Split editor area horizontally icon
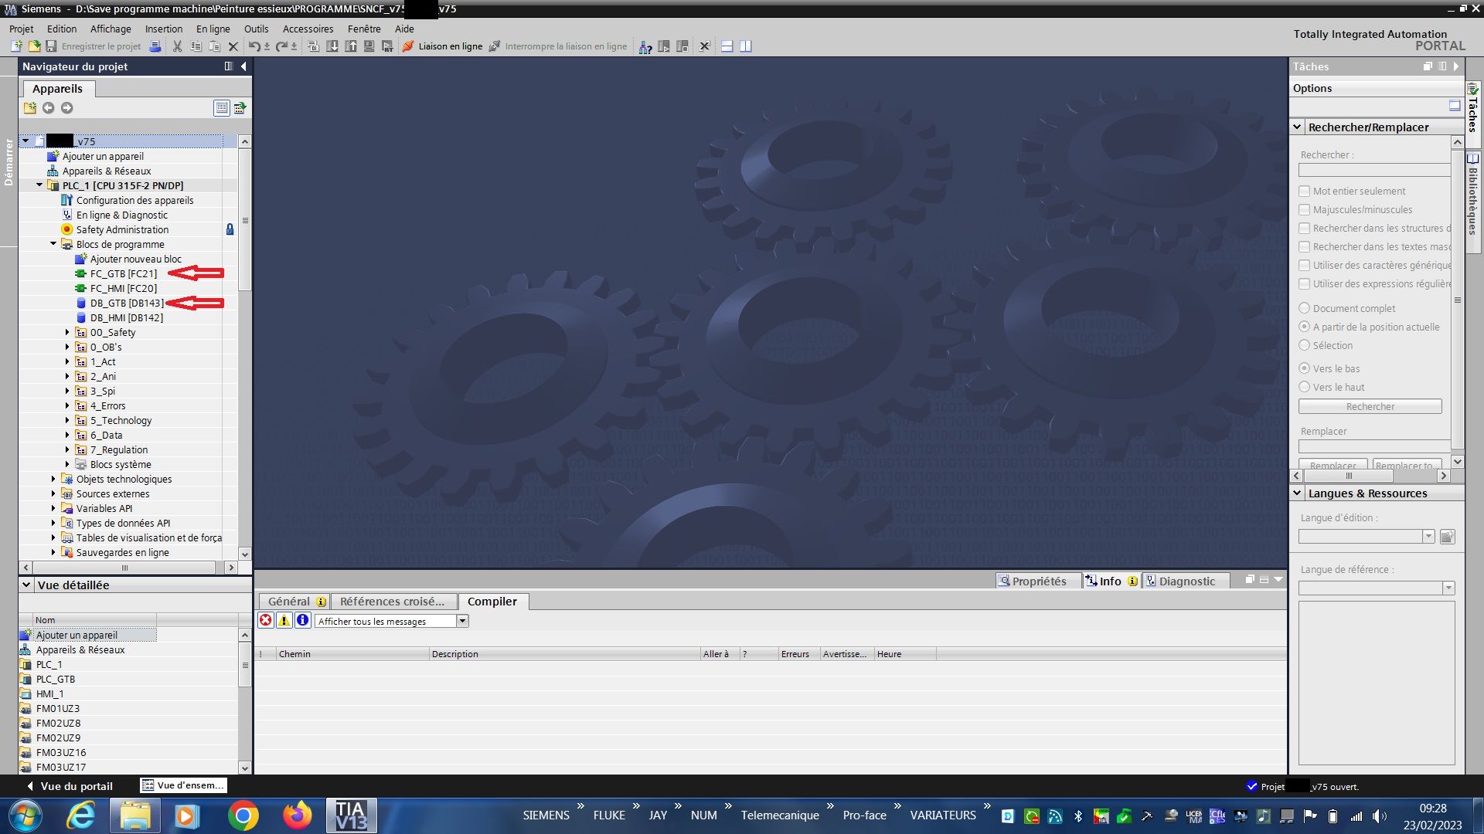 coord(727,46)
